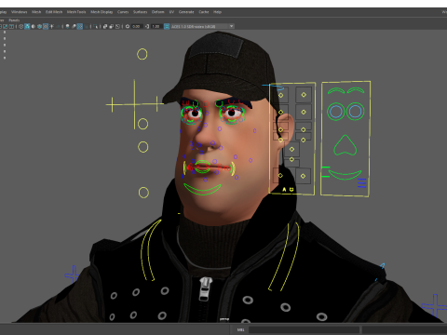Select the green nose control in face panel
The width and height of the screenshot is (447, 335).
coord(345,145)
